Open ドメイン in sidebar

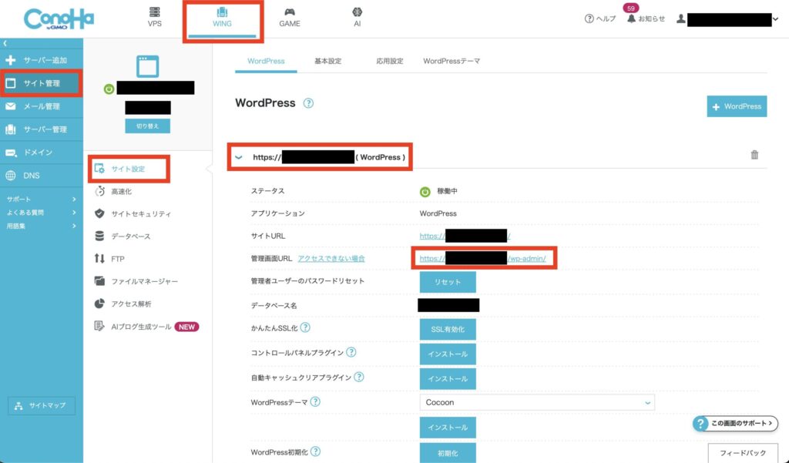42,153
